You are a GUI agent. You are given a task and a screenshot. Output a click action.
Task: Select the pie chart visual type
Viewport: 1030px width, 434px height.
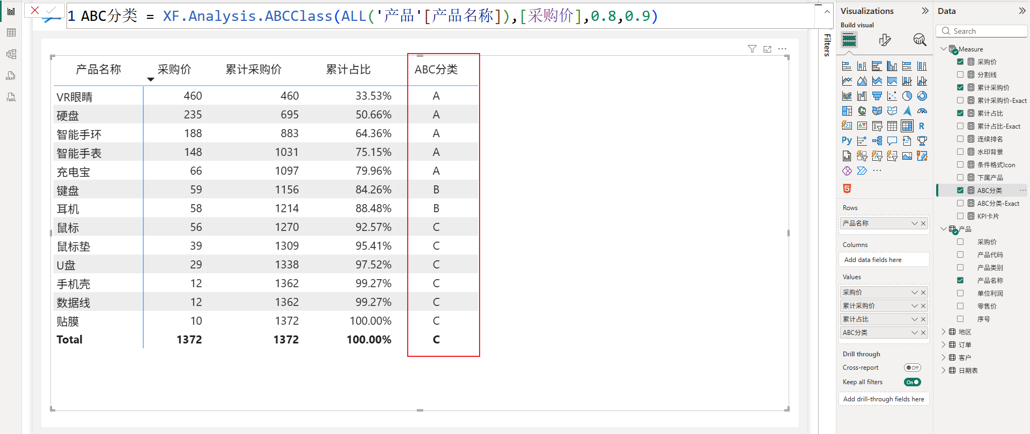[x=907, y=96]
